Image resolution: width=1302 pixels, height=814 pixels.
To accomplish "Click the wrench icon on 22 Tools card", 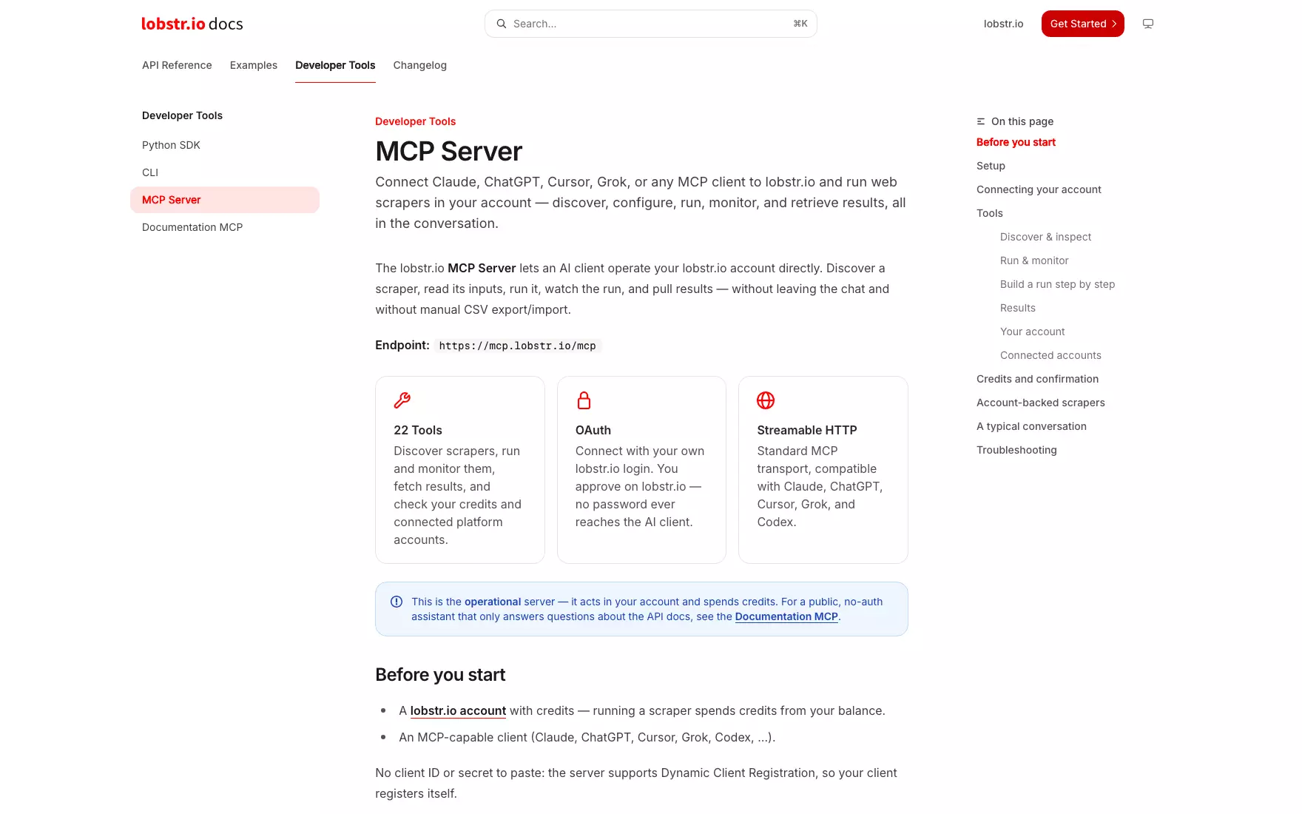I will (402, 400).
